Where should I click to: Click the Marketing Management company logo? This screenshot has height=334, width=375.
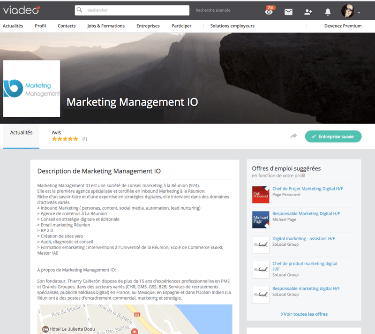pos(31,89)
